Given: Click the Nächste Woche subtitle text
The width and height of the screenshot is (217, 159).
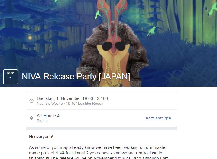Looking at the screenshot, I should (50, 104).
